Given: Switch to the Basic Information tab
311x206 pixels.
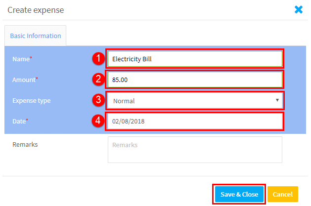Looking at the screenshot, I should point(36,36).
